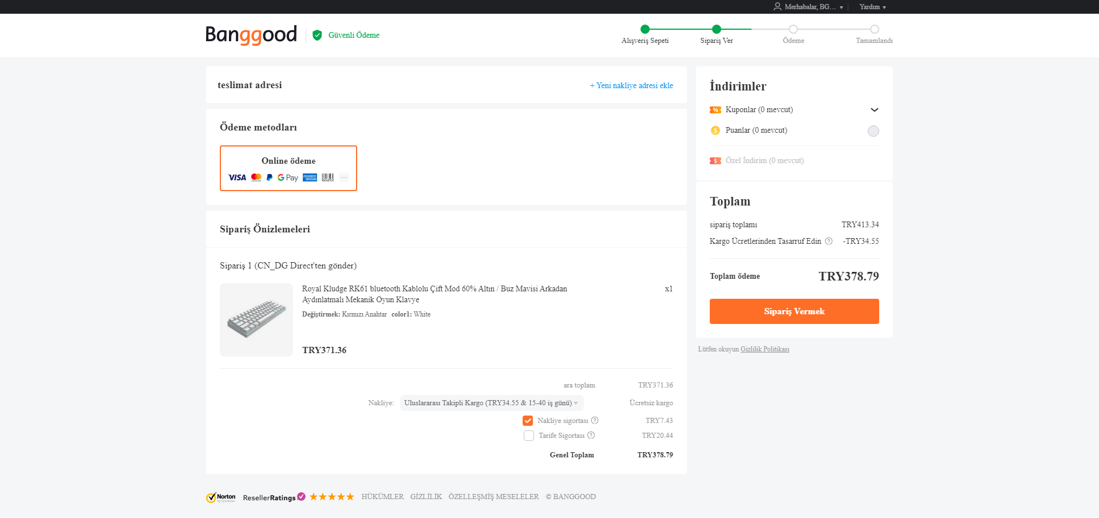Screen dimensions: 1099x518
Task: Click the Sipariş Önizlemeleri heading
Action: coord(265,229)
